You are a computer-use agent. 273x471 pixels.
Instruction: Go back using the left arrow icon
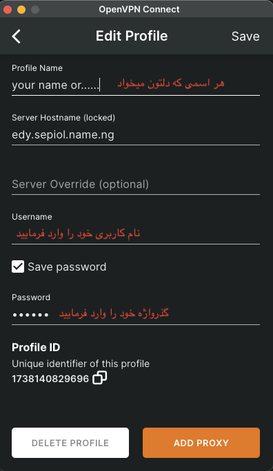click(x=17, y=36)
